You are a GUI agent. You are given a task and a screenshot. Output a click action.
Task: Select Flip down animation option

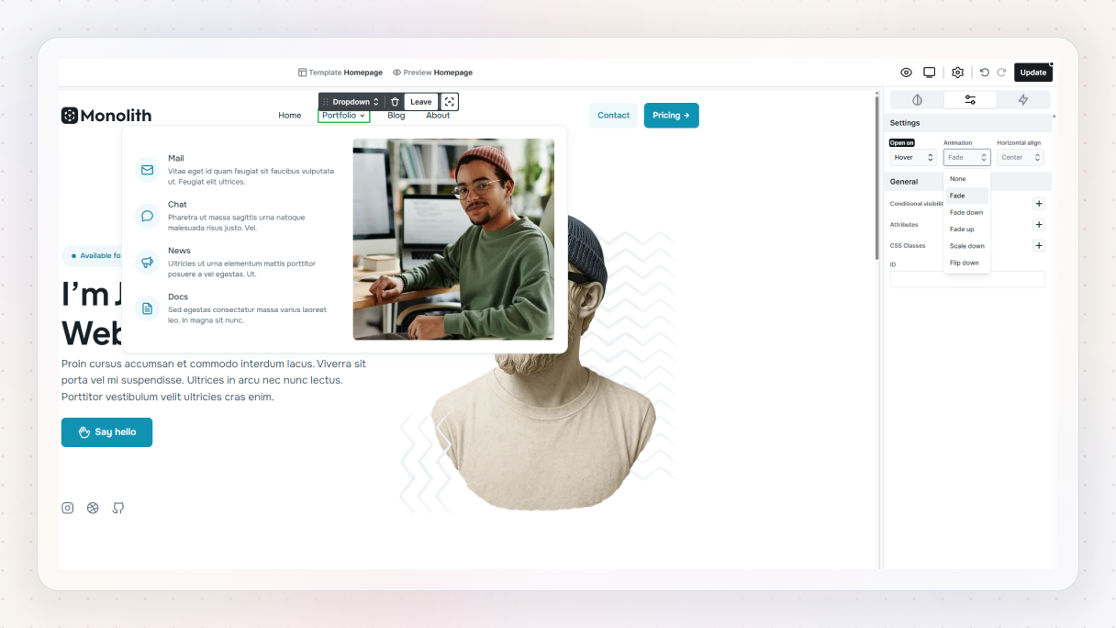click(x=967, y=263)
